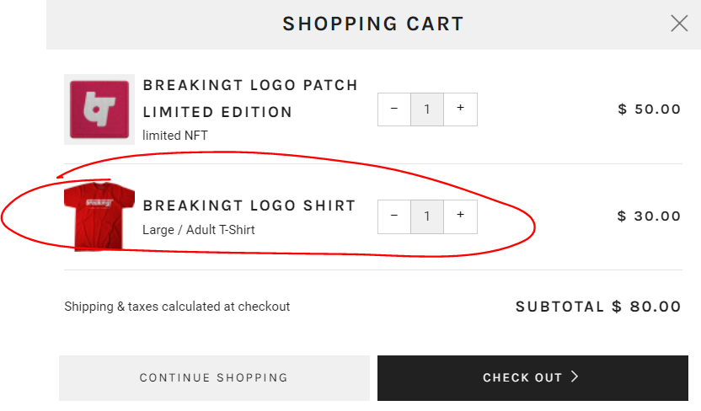Click the Logo Shirt quantity field
Screen dimensions: 701x411
pos(427,216)
